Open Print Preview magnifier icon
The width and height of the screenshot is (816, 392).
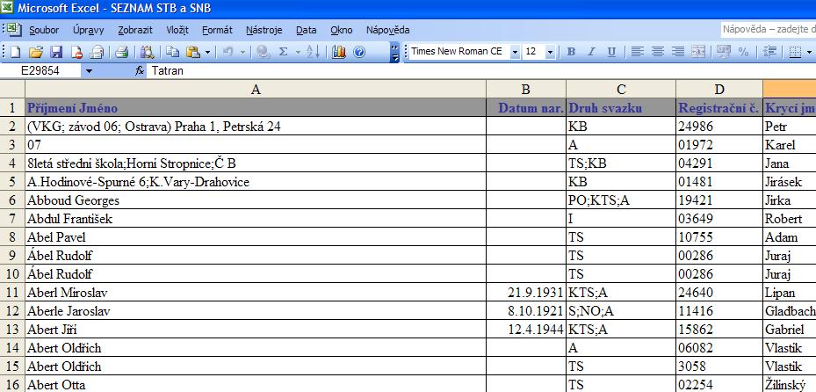(x=148, y=52)
